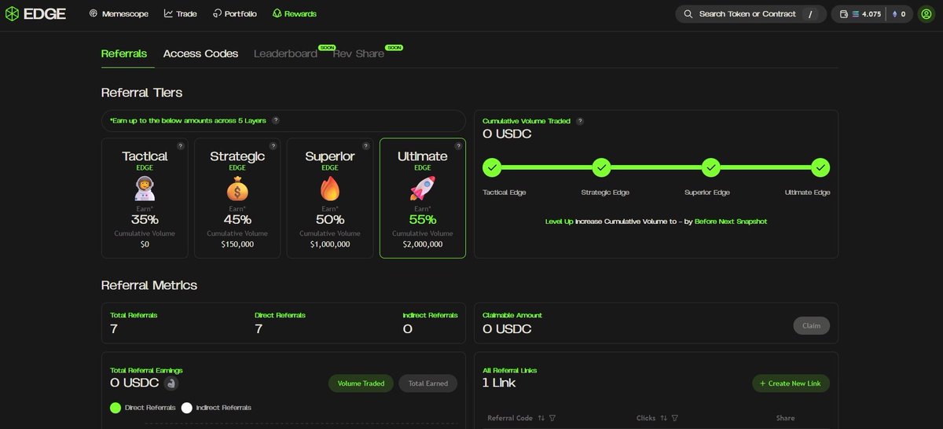Switch to the Access Codes tab

pyautogui.click(x=200, y=53)
